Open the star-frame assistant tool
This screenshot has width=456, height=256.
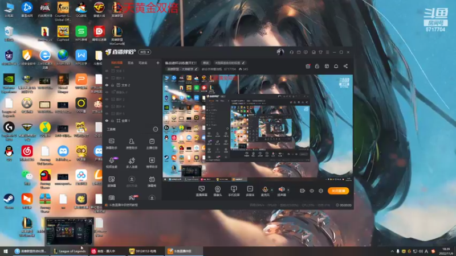pyautogui.click(x=152, y=163)
